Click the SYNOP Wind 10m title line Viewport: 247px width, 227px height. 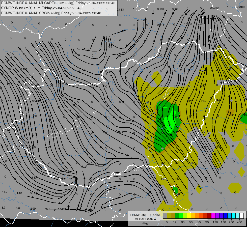41,8
